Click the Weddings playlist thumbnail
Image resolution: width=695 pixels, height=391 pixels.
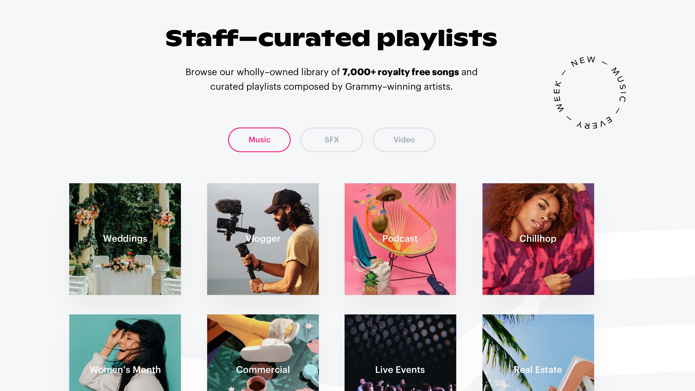click(x=125, y=239)
